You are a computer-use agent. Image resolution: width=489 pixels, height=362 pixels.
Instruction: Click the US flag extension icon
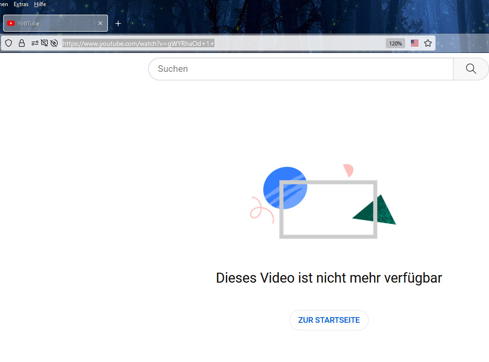pos(415,43)
